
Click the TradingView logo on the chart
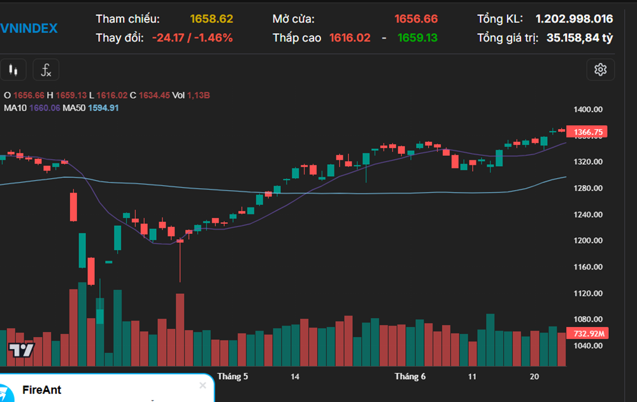point(21,350)
